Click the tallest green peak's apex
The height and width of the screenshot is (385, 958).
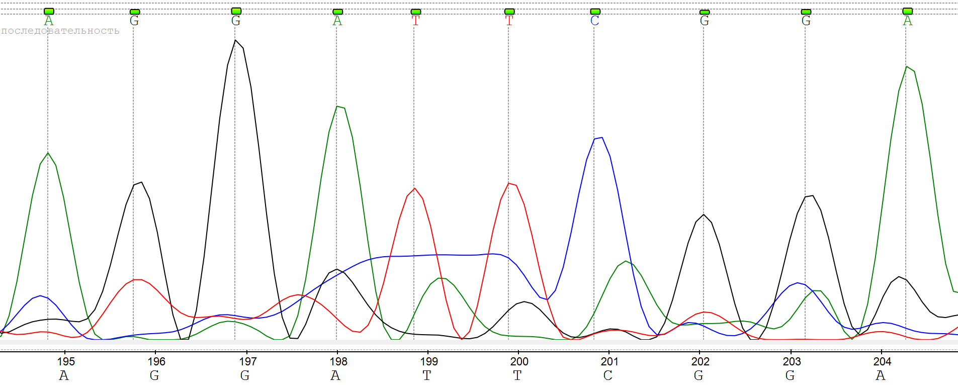pos(907,66)
